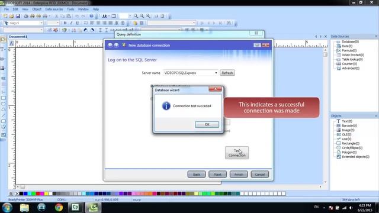Click Refresh beside the server name
The width and height of the screenshot is (379, 213).
point(227,73)
